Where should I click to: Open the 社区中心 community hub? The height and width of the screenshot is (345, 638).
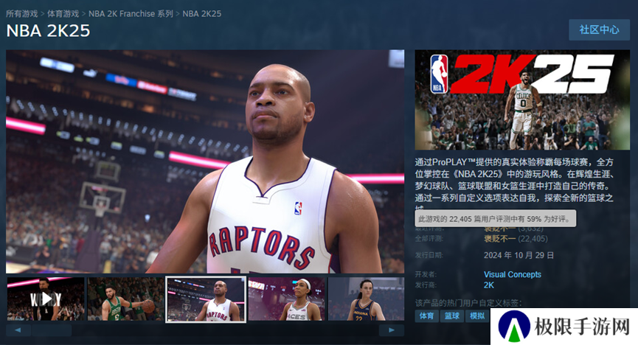(599, 29)
